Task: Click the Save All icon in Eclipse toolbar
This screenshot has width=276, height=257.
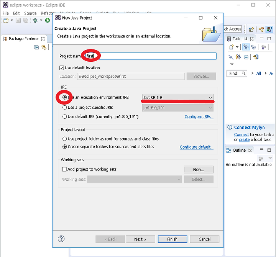Action: point(26,21)
